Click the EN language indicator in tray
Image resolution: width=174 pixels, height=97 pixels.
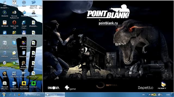click(x=144, y=95)
